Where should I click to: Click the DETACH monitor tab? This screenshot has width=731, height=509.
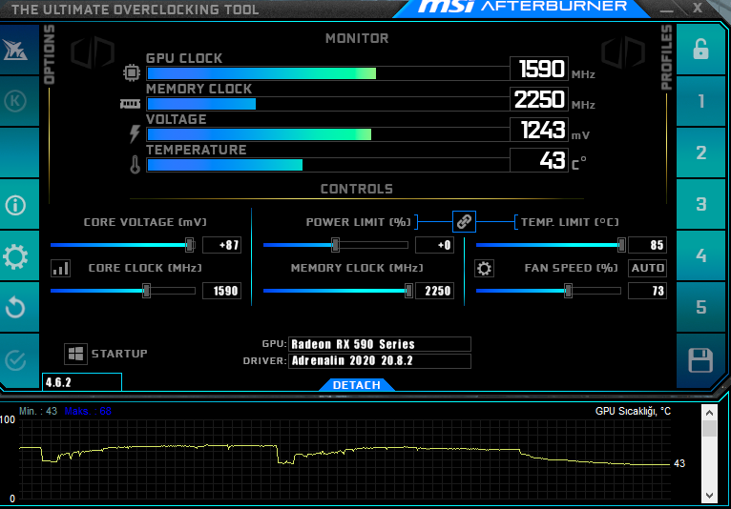(x=357, y=385)
